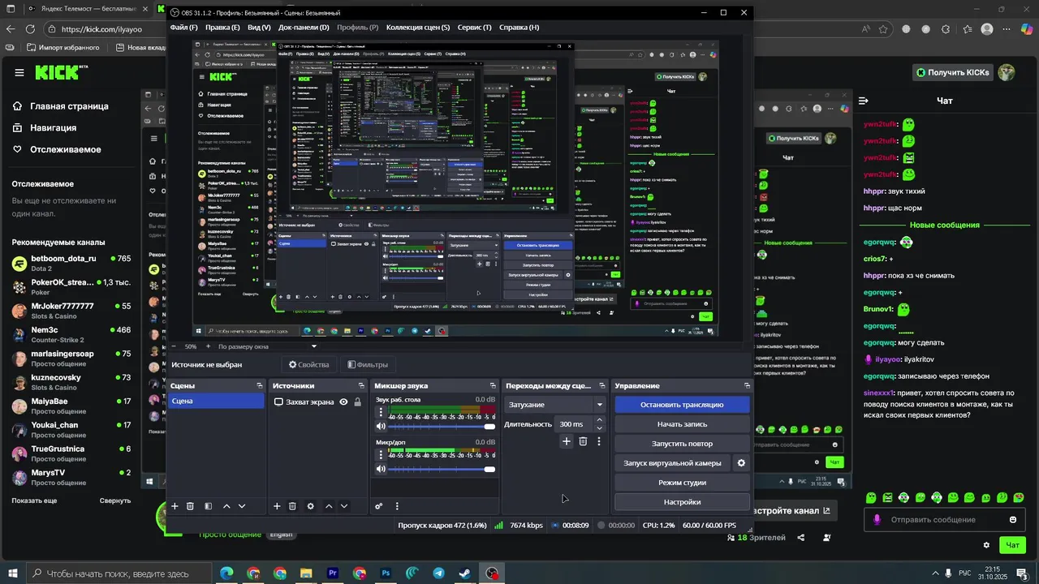Image resolution: width=1039 pixels, height=584 pixels.
Task: Increase transition duration with the up stepper arrow
Action: click(x=600, y=420)
